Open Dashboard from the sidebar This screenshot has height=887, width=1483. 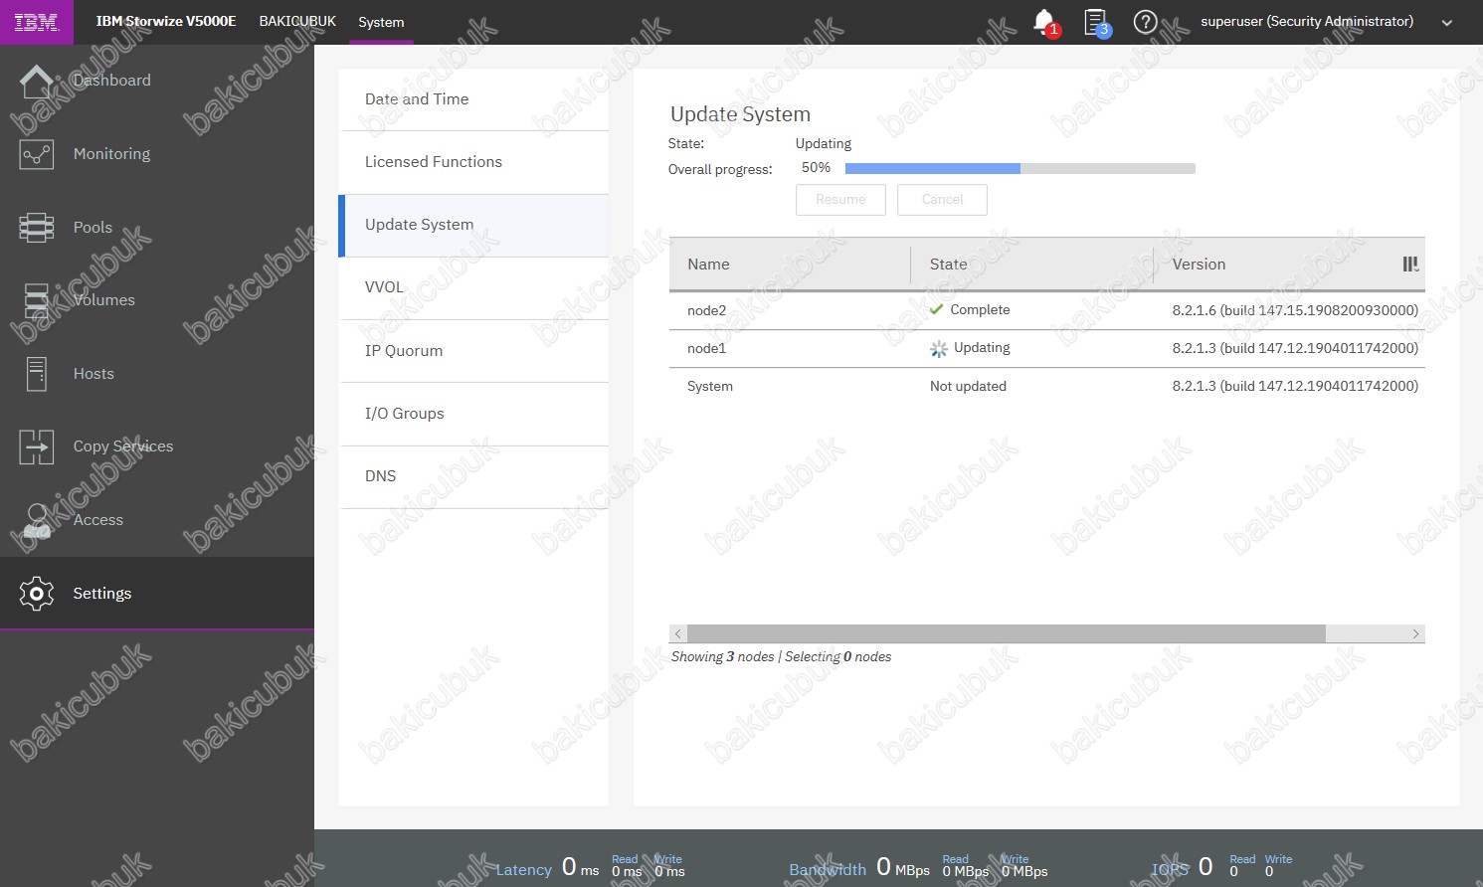click(112, 81)
